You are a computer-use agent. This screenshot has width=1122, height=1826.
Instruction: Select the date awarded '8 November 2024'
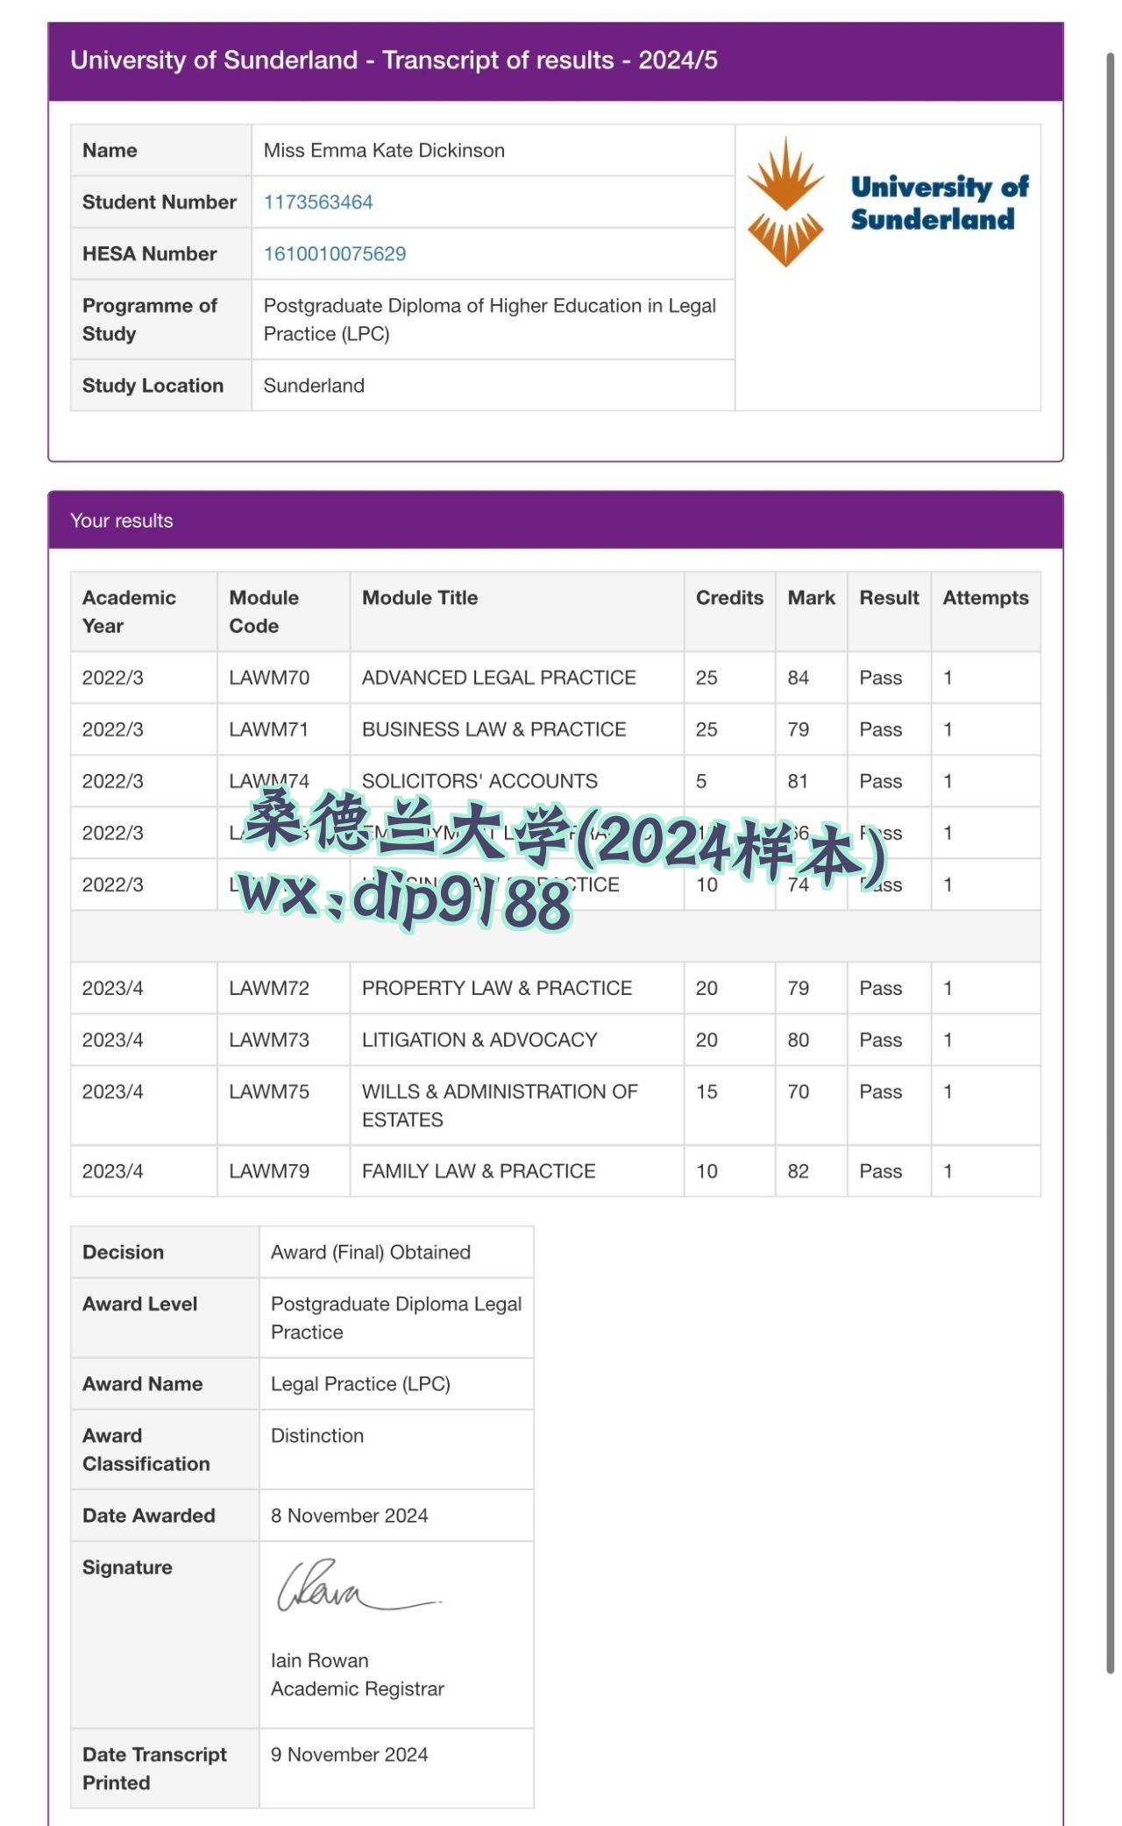point(350,1516)
